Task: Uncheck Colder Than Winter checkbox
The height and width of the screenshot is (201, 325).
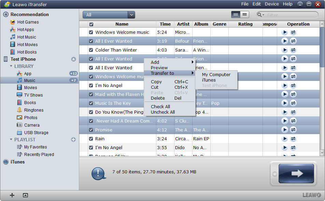Action: click(91, 50)
